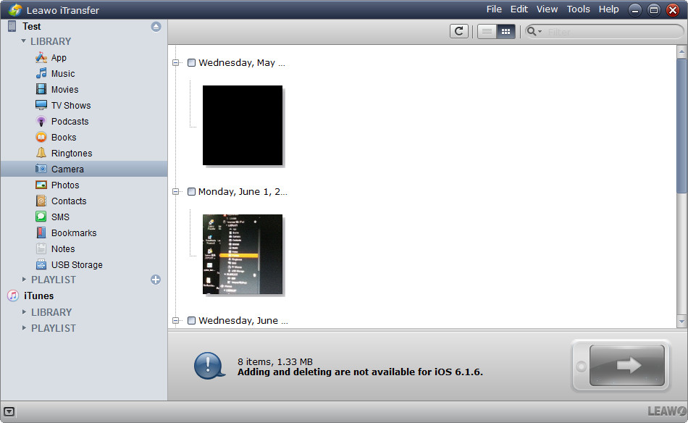
Task: Open the Photos icon
Action: 41,185
